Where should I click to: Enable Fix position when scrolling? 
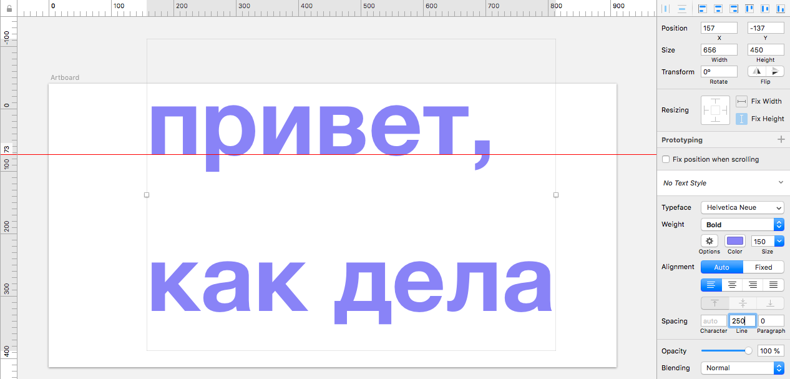(666, 160)
